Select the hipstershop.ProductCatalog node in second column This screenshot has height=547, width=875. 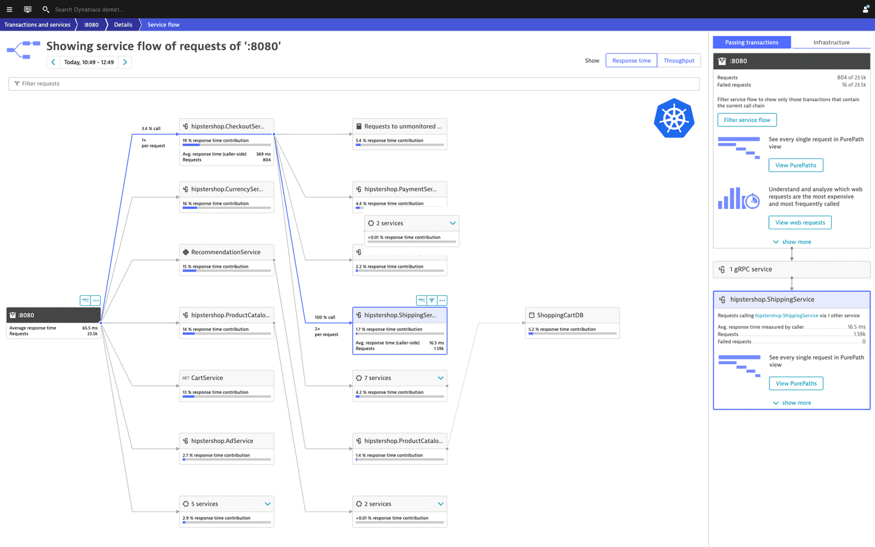click(x=400, y=449)
